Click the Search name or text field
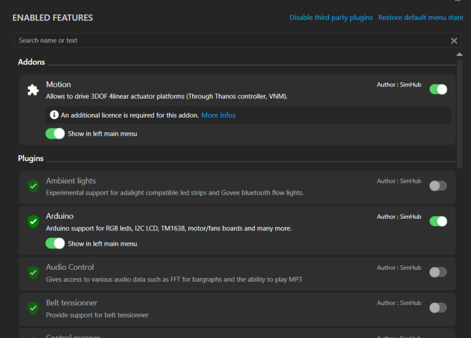Image resolution: width=471 pixels, height=338 pixels. [230, 41]
